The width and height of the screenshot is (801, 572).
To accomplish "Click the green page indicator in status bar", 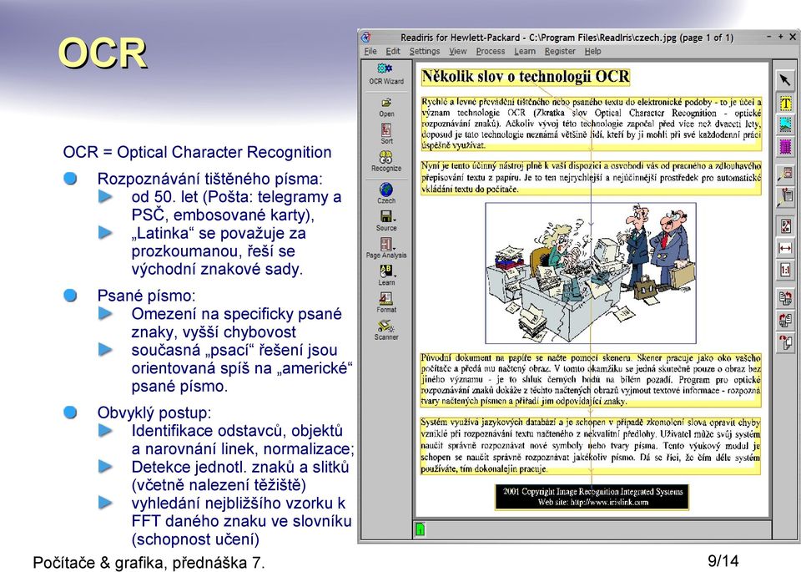I will tap(420, 529).
